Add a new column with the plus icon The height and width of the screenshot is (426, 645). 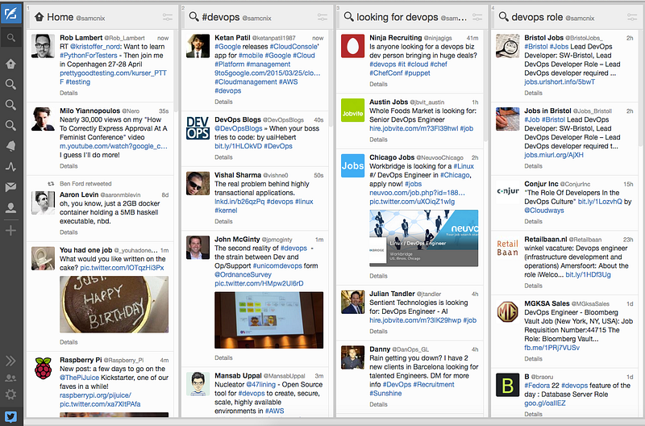[10, 231]
